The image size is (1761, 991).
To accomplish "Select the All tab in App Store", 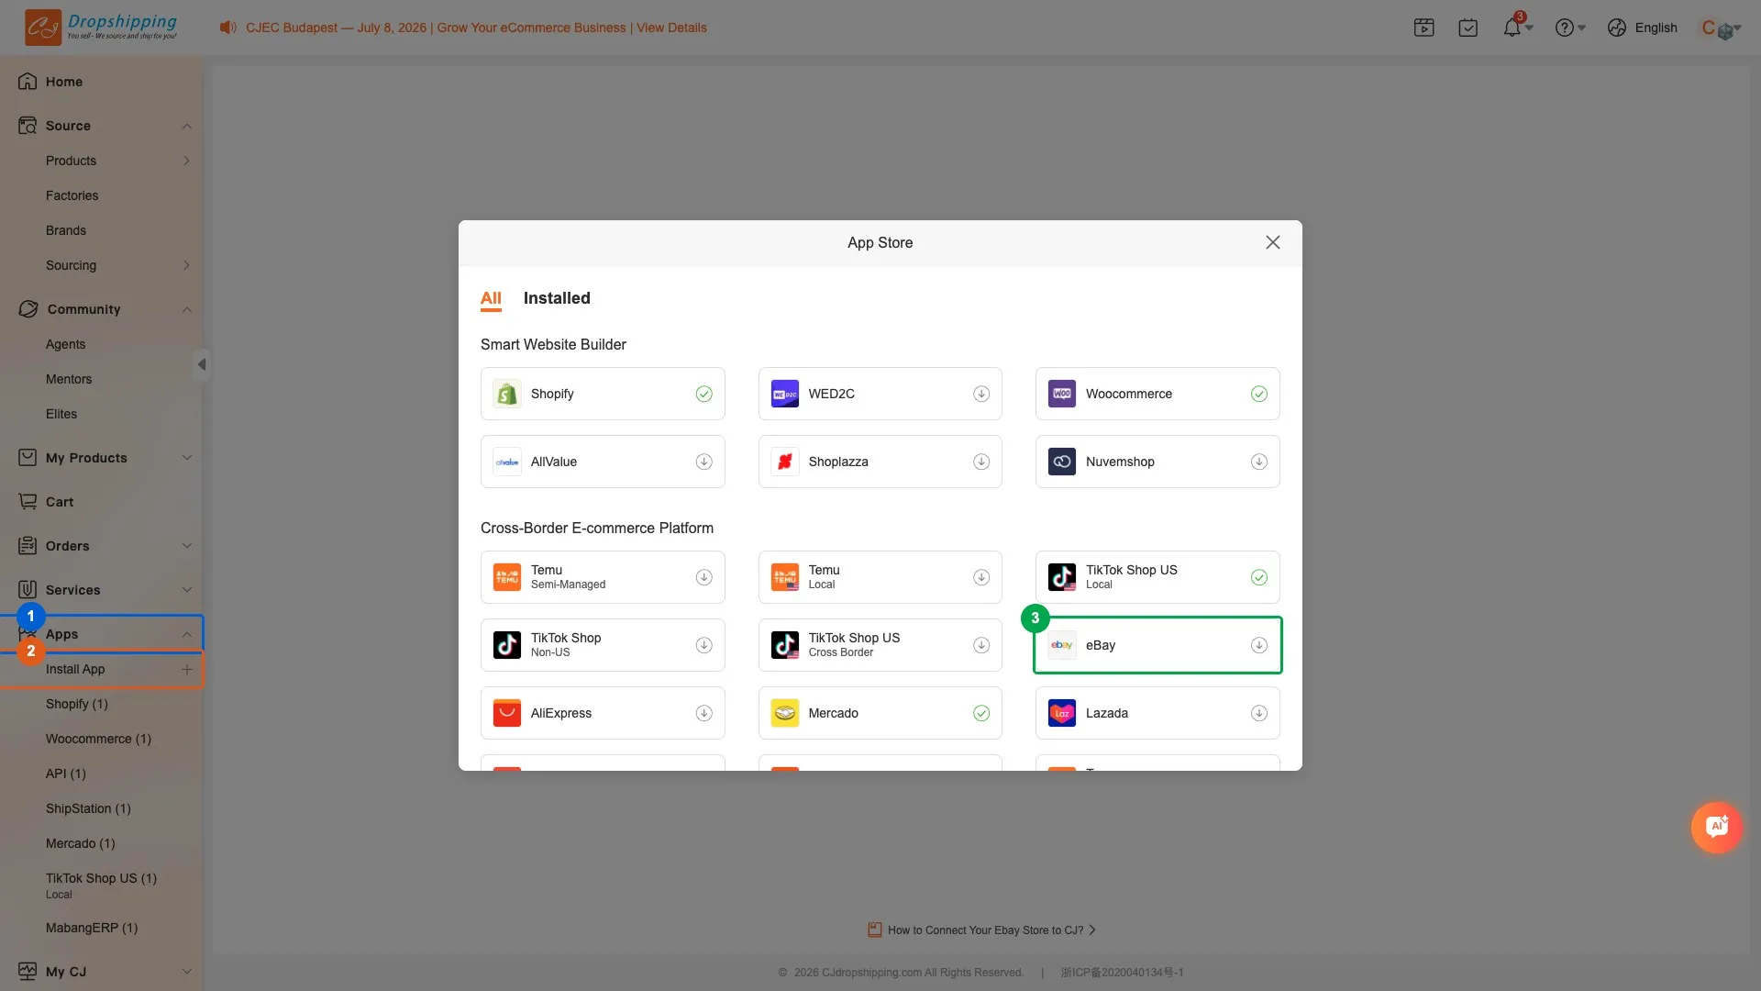I will click(x=491, y=298).
